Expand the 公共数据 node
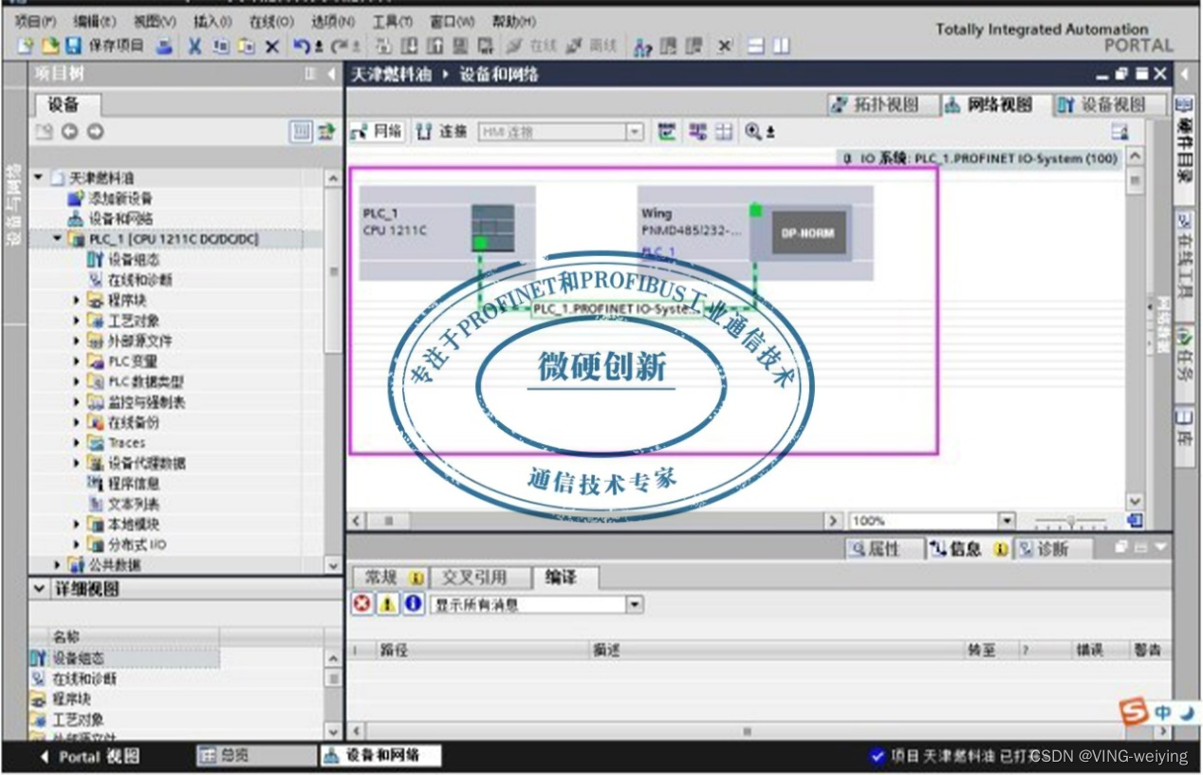 [57, 565]
